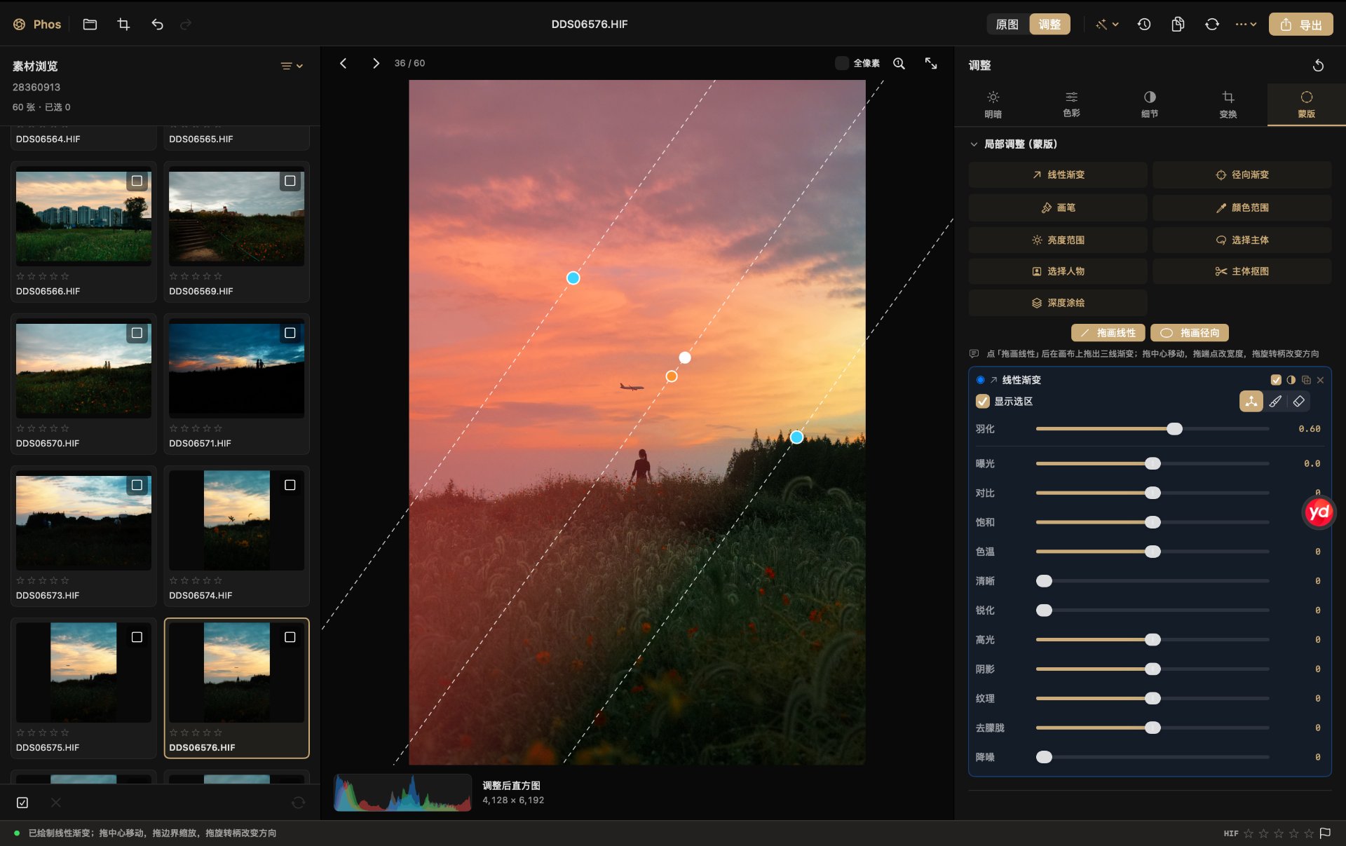
Task: Undo the last edit with undo arrow
Action: 157,25
